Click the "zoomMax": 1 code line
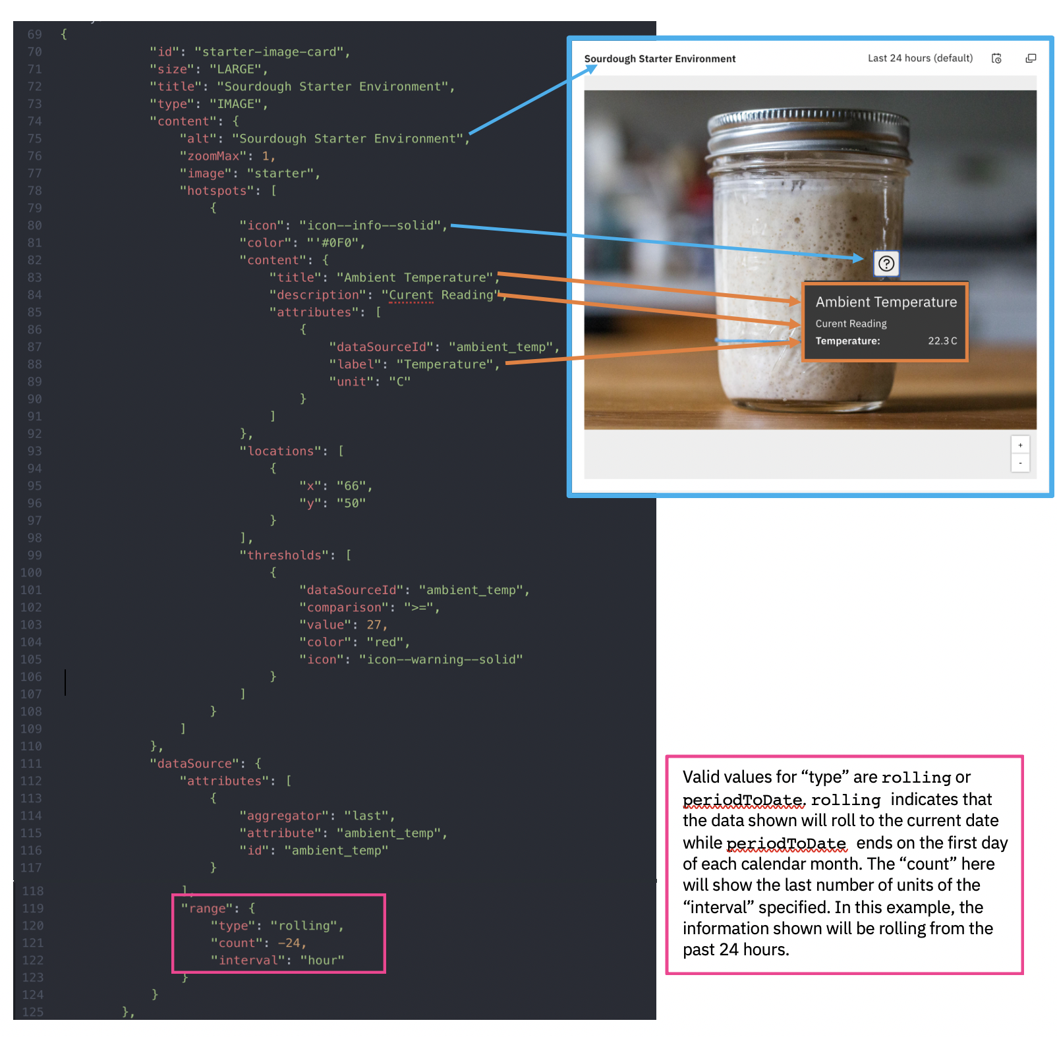This screenshot has height=1037, width=1057. tap(227, 156)
